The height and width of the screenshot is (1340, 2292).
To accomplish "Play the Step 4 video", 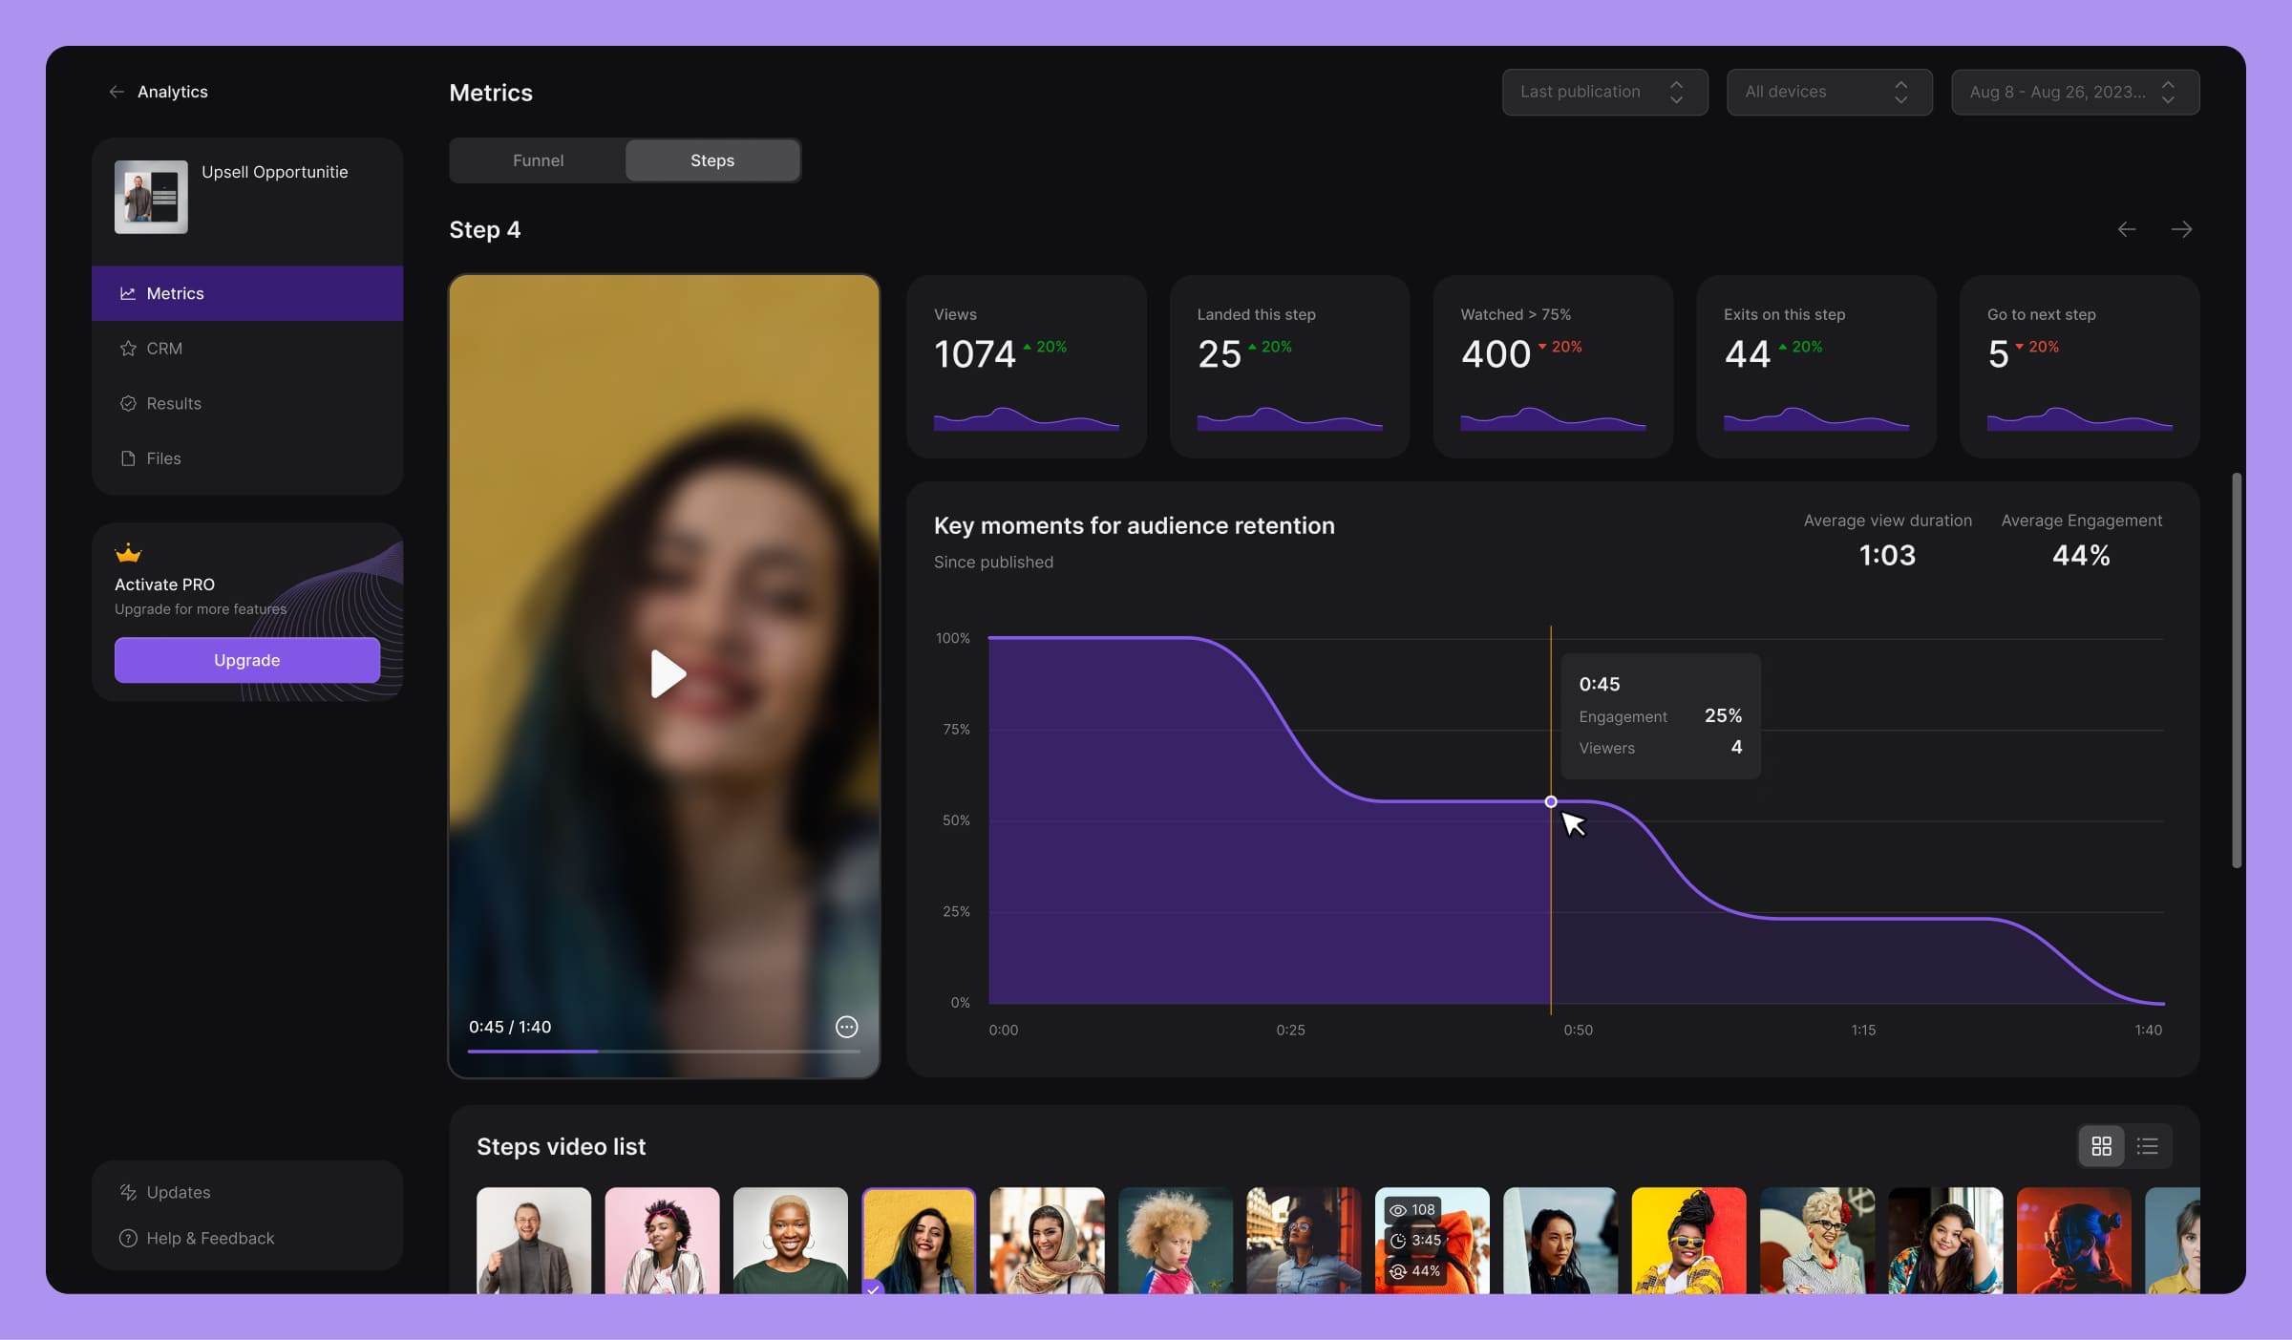I will 666,673.
